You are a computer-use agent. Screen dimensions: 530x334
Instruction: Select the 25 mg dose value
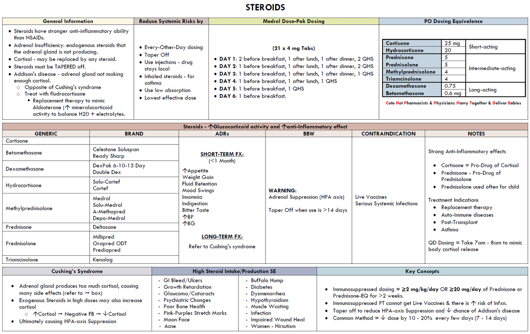click(452, 43)
